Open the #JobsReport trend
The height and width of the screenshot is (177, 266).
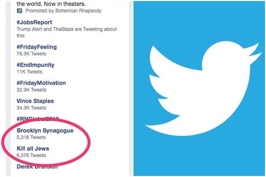[34, 22]
